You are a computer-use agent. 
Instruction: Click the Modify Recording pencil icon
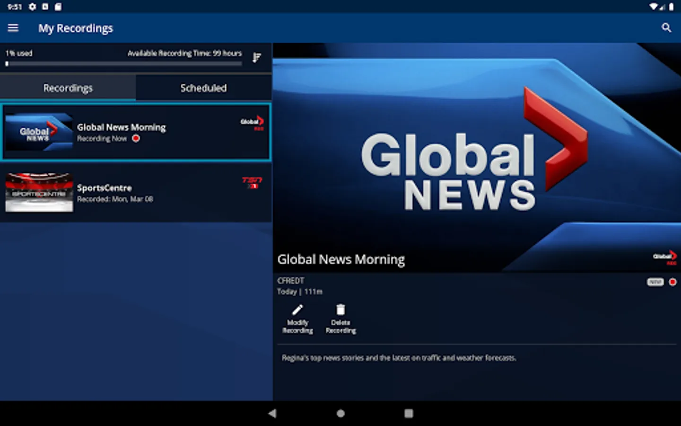click(297, 310)
